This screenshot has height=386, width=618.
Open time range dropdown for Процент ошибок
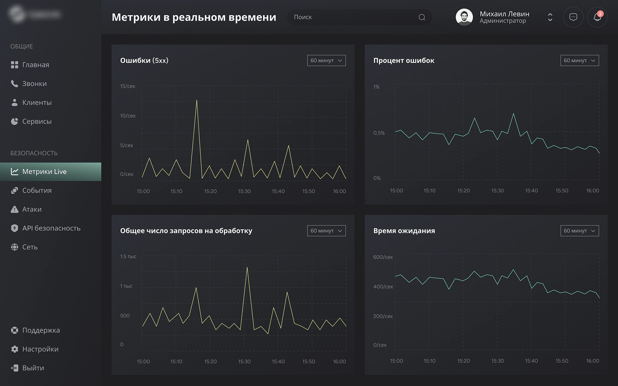point(579,60)
